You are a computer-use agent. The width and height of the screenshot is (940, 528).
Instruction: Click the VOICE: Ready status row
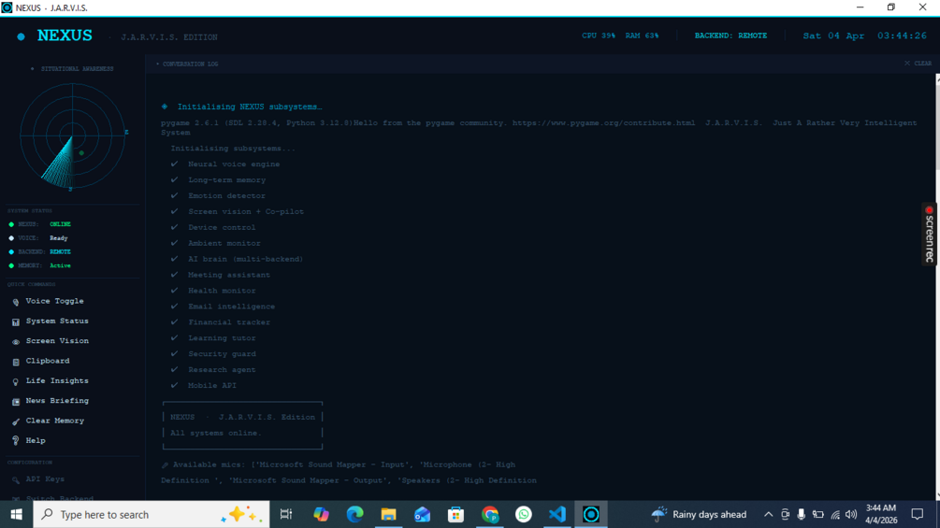[38, 238]
